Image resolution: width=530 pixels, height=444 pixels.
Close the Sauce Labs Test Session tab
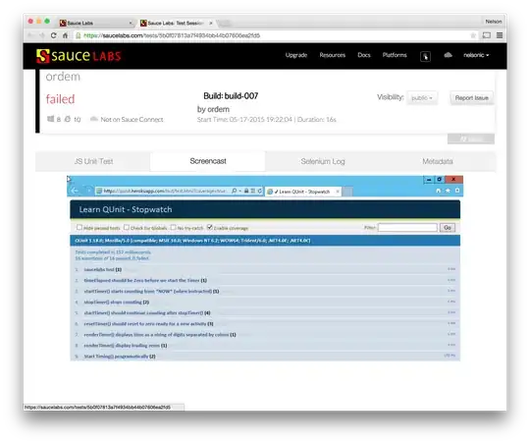[x=211, y=23]
